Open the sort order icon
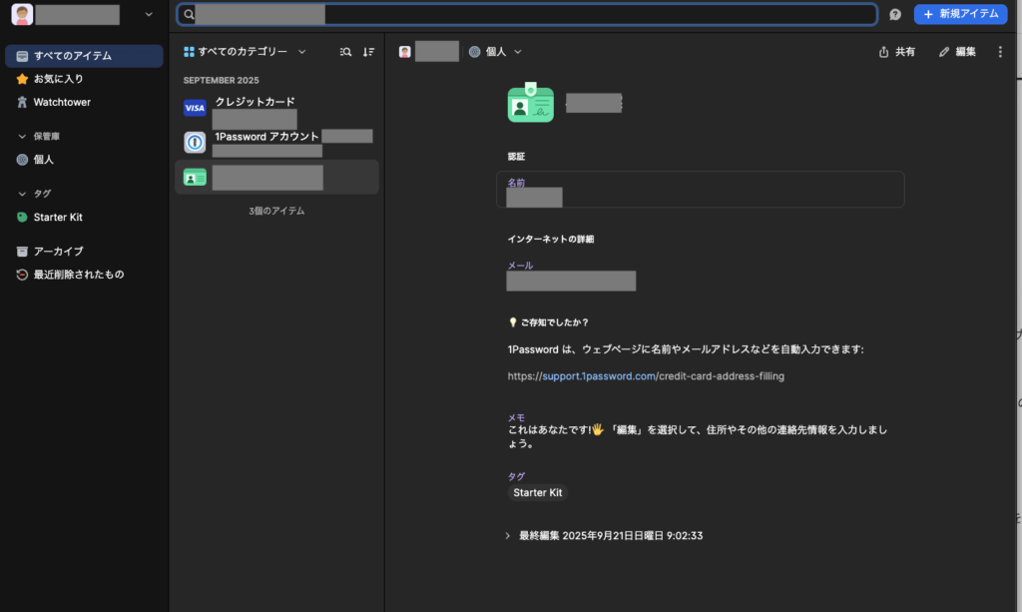 tap(368, 52)
